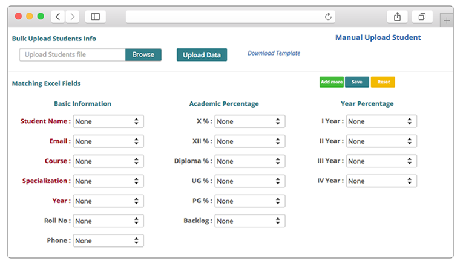Click the Save button

pos(357,82)
